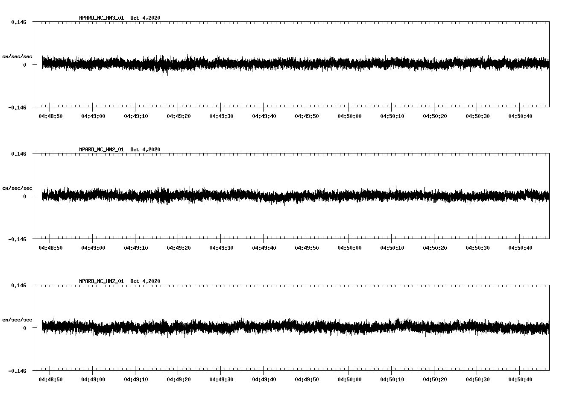
Task: Click the cm/sec/sec axis label on the HNZ plot
Action: point(17,319)
